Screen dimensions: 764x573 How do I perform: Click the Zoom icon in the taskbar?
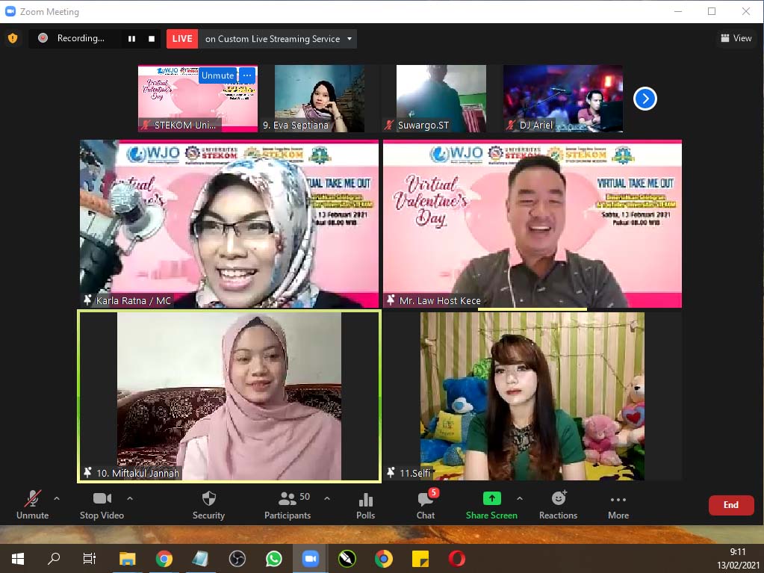coord(311,558)
